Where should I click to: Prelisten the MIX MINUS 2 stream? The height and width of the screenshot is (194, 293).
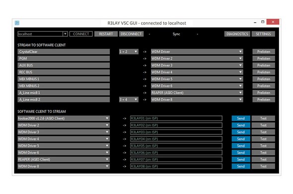[264, 86]
